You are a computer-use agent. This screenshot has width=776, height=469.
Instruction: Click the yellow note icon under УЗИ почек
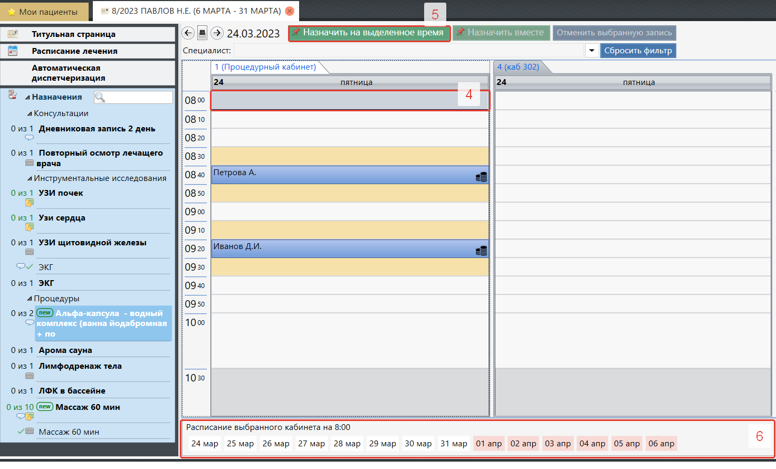[x=30, y=203]
